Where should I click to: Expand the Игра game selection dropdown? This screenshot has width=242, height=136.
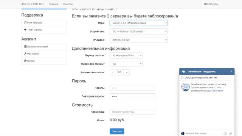click(139, 23)
